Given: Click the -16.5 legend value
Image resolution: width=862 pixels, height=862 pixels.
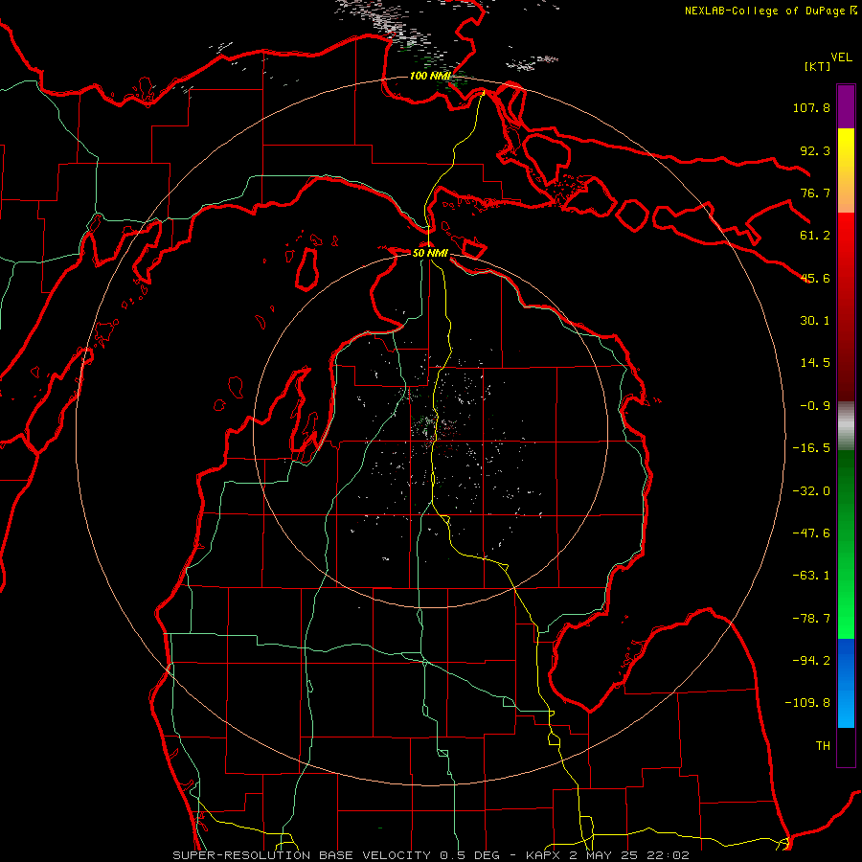Looking at the screenshot, I should [811, 448].
